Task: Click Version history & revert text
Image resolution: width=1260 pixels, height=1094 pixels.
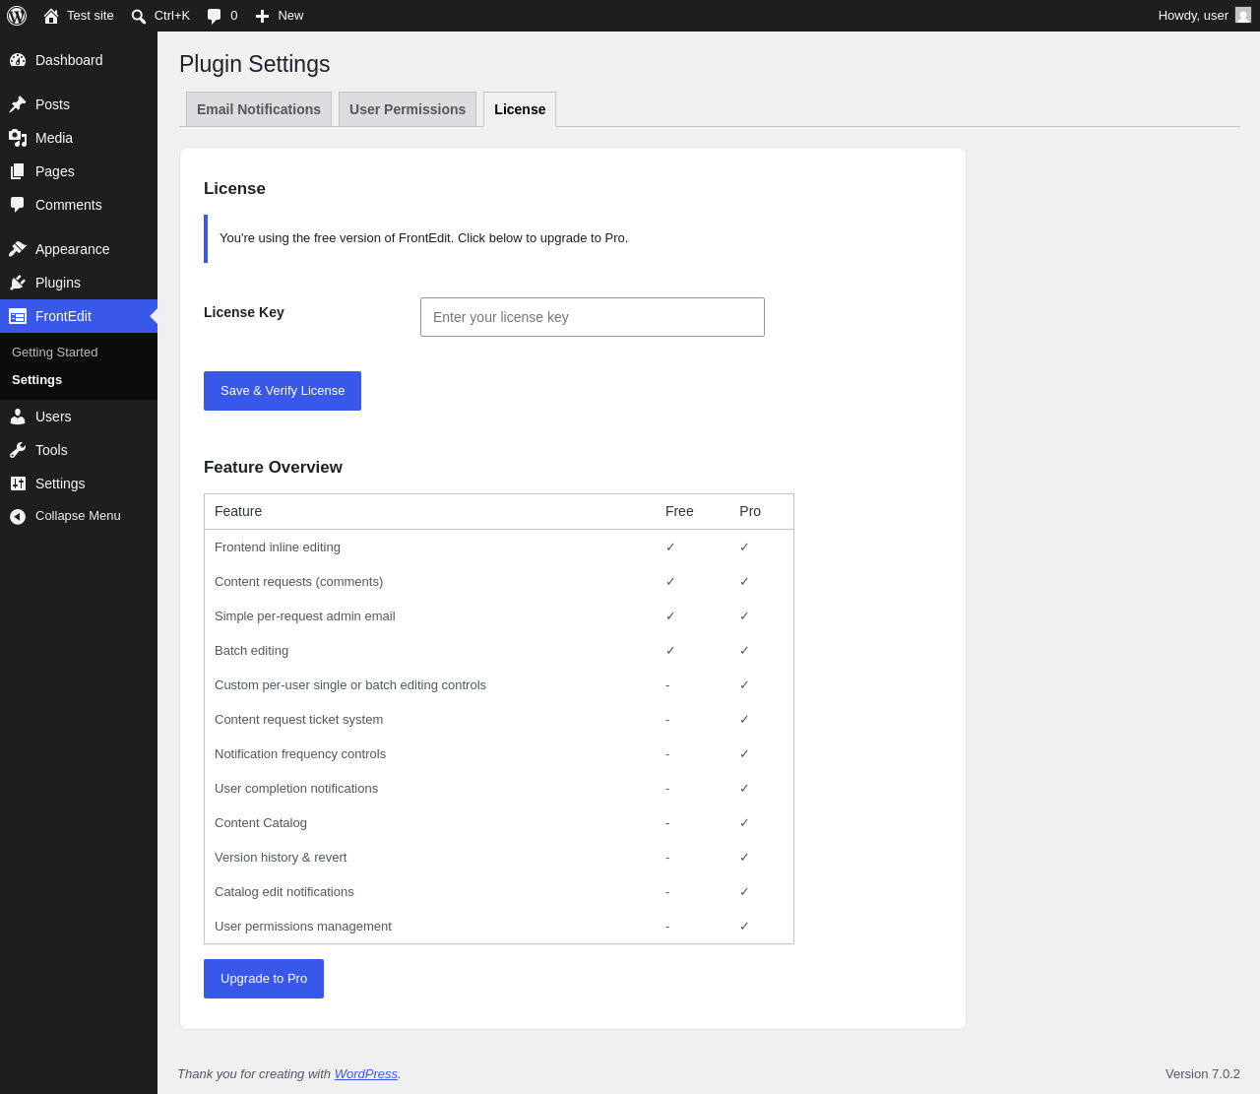Action: click(x=281, y=858)
